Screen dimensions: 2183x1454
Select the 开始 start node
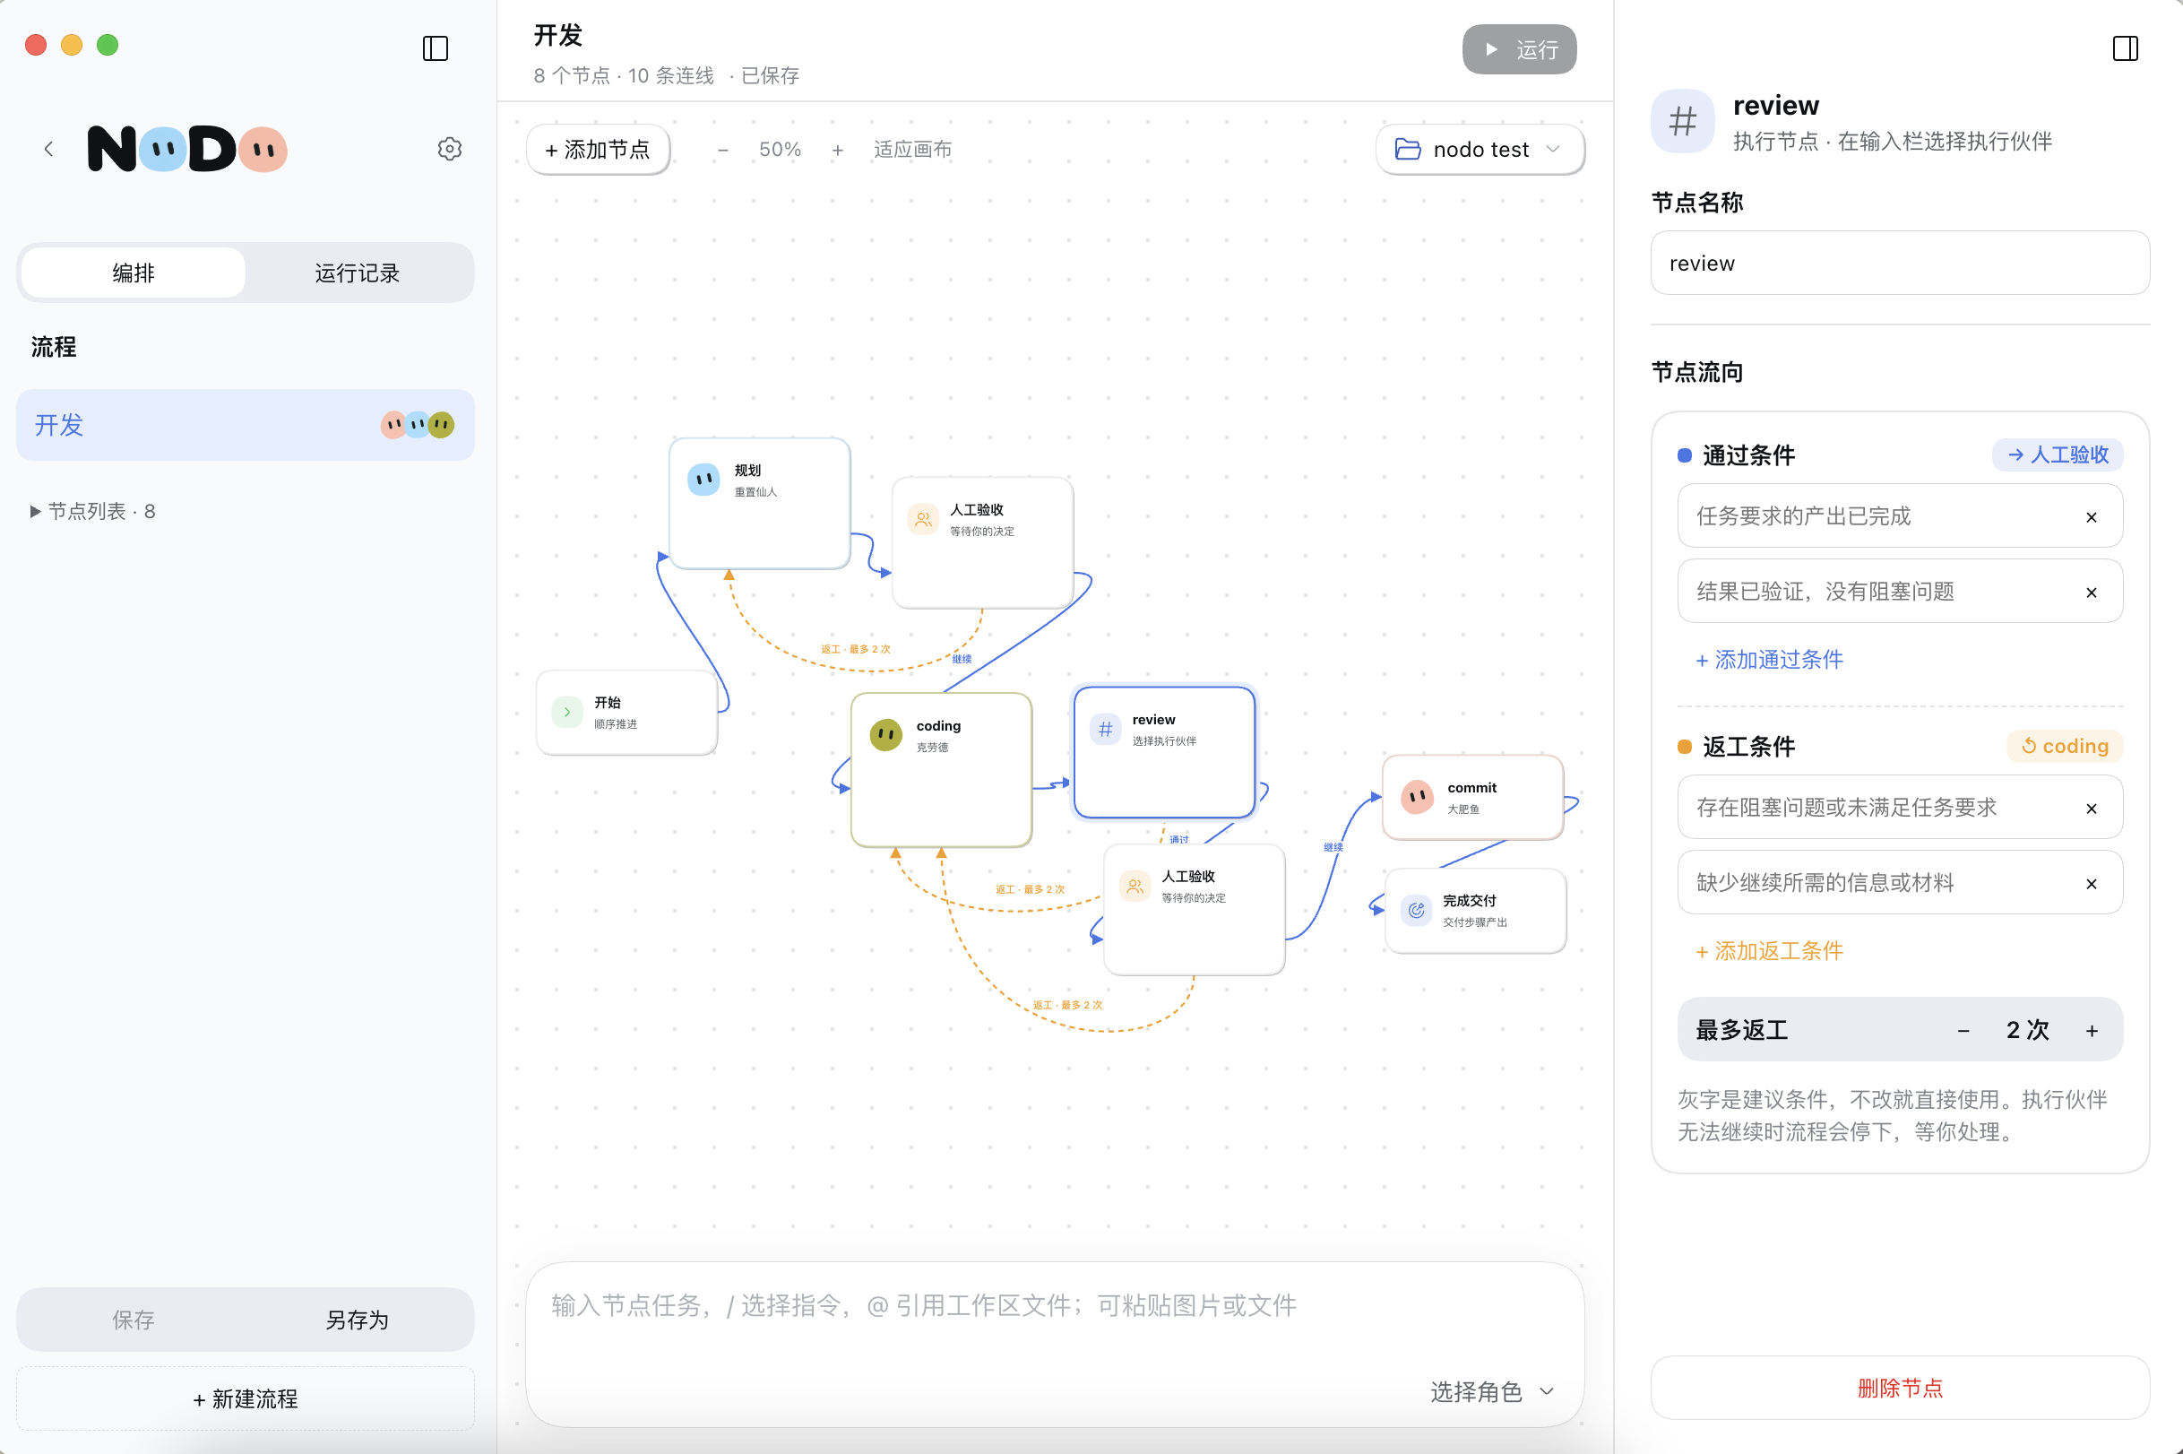(626, 712)
